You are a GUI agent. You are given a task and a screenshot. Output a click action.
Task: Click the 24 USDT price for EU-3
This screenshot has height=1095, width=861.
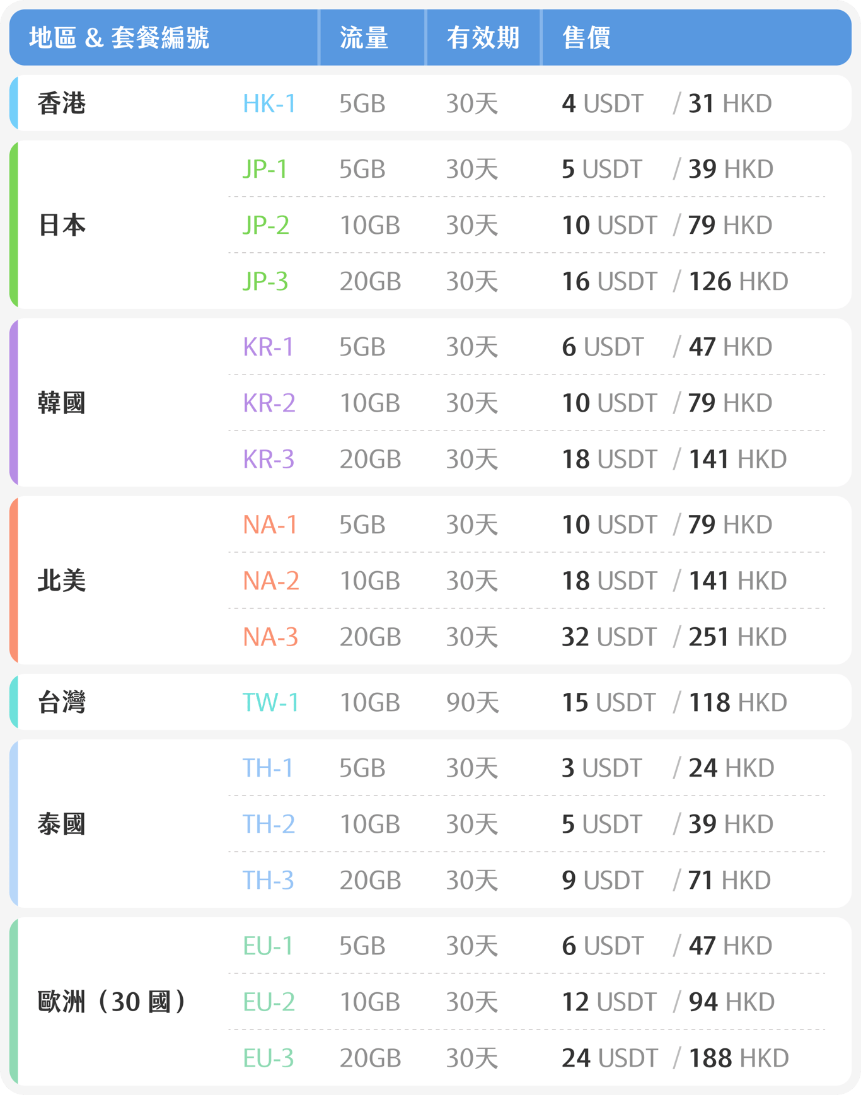click(x=610, y=1058)
